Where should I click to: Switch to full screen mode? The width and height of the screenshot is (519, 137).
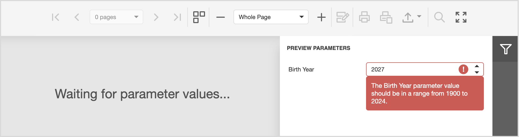(461, 17)
